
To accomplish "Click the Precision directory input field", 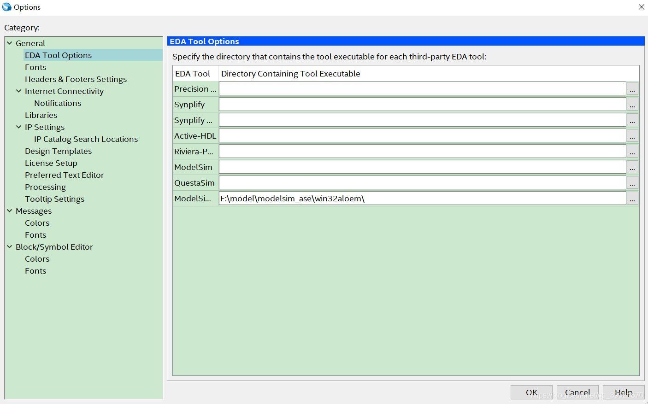I will point(422,88).
